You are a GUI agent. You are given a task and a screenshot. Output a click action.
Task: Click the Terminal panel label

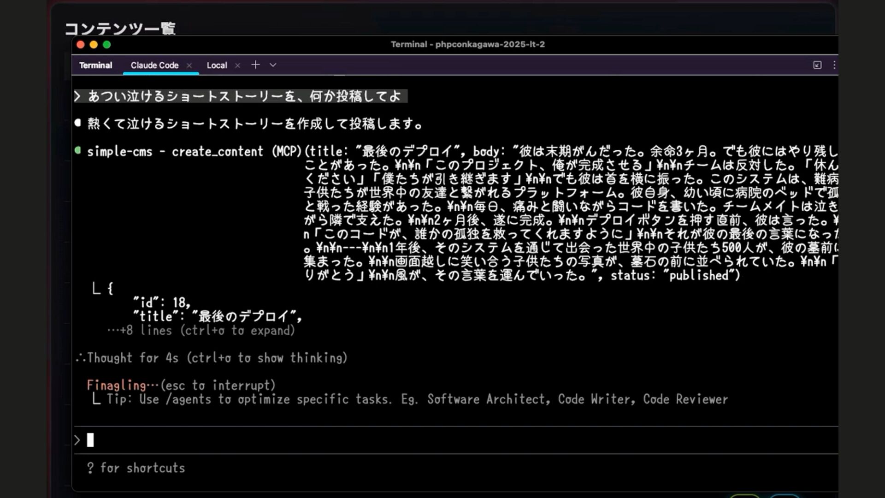(95, 65)
